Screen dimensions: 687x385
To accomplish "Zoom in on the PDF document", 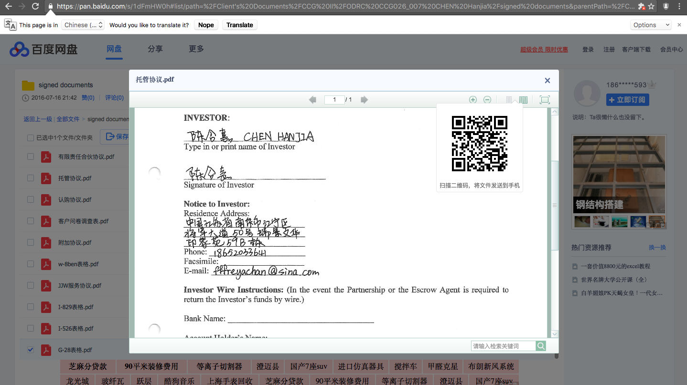I will click(x=473, y=100).
